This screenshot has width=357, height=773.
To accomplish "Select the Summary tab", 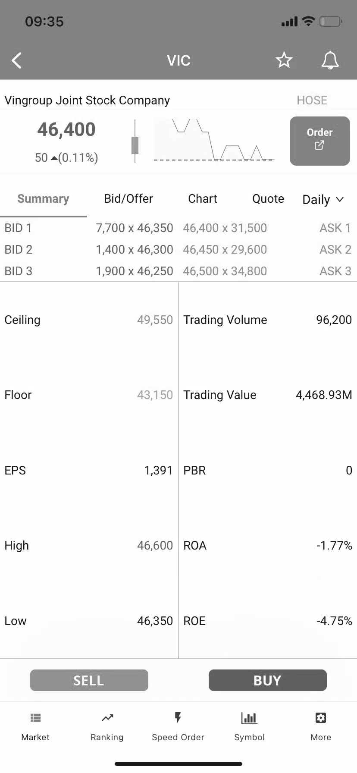I will (43, 199).
